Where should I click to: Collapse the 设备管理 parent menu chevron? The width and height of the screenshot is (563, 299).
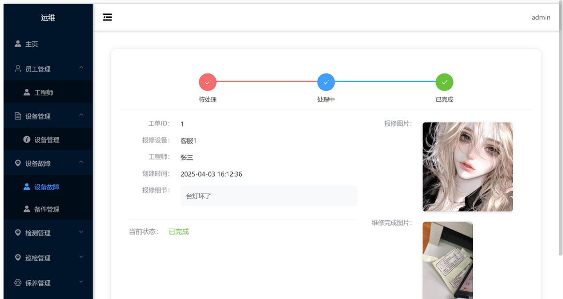[81, 115]
